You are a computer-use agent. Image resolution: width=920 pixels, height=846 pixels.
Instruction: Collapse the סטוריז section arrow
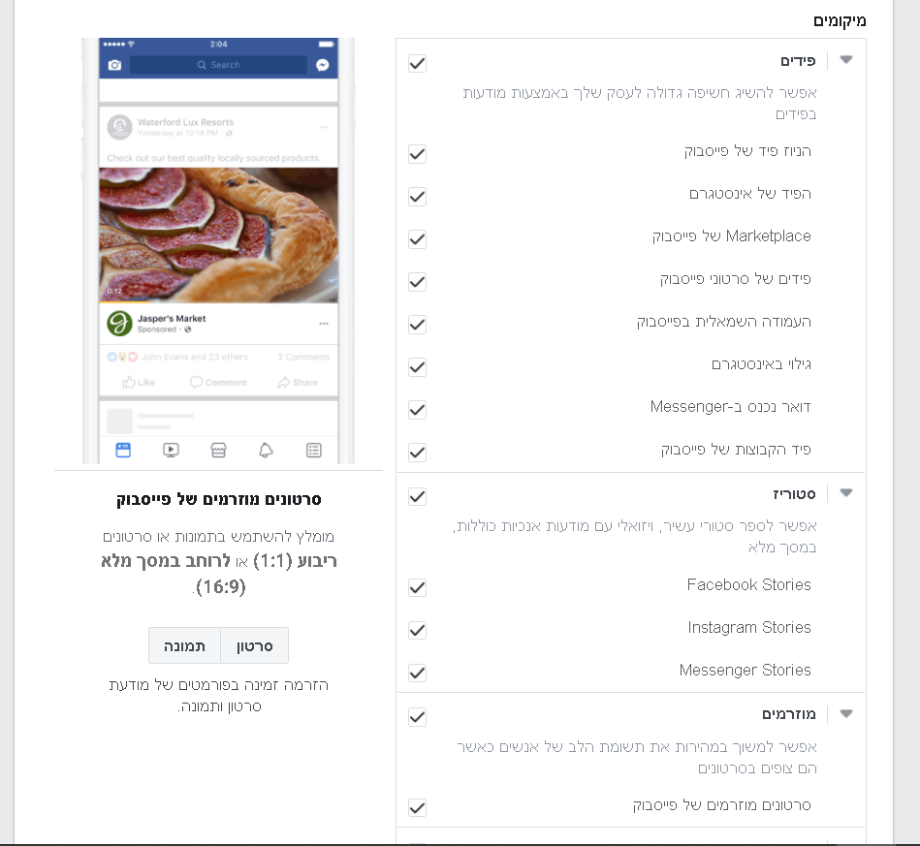point(846,493)
